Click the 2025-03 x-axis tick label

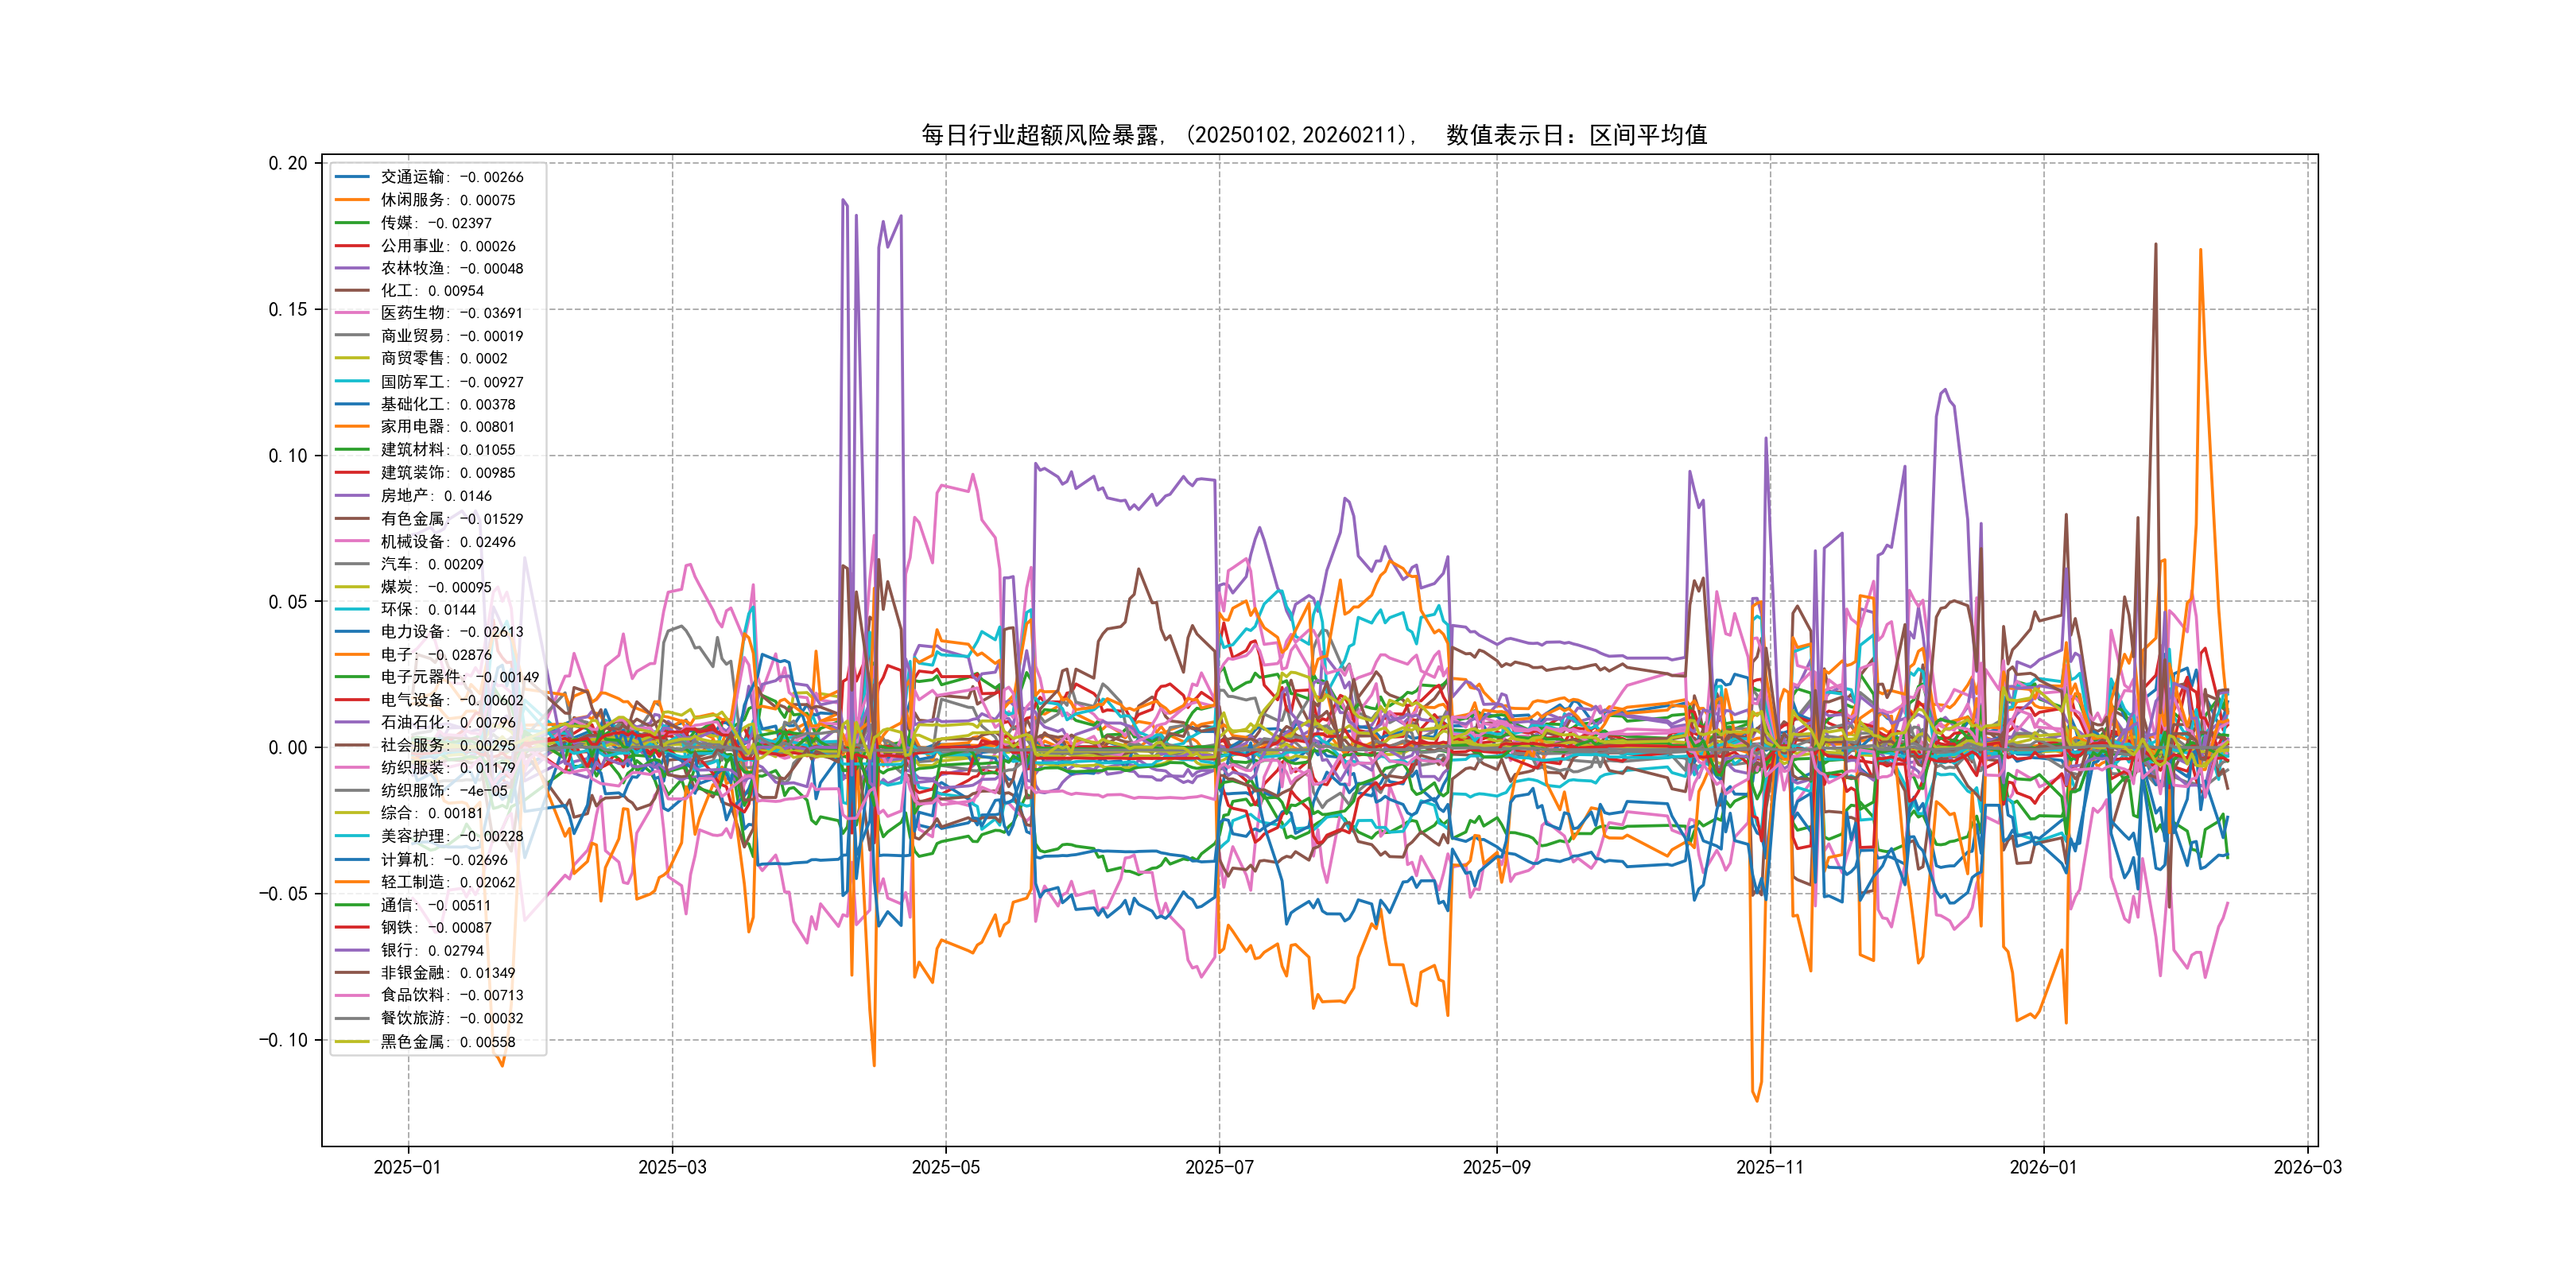pos(672,1167)
